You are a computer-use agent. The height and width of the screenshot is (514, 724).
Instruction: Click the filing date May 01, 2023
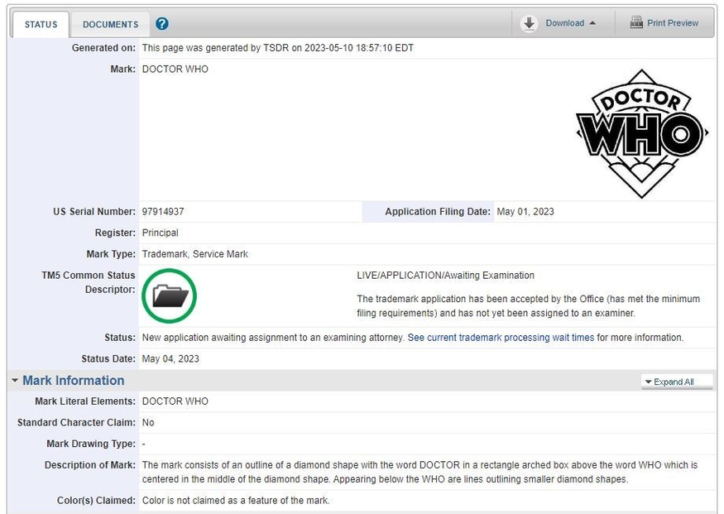coord(525,212)
